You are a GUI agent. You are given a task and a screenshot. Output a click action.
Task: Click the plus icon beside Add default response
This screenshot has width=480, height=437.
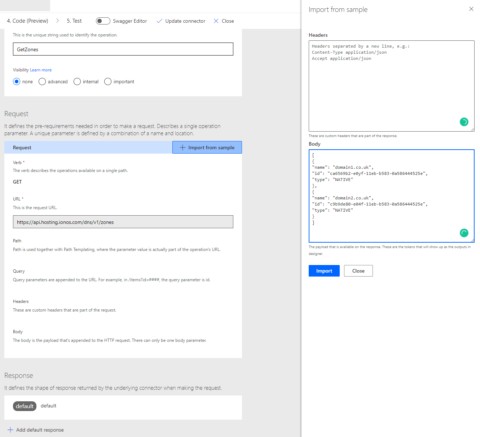pyautogui.click(x=11, y=429)
